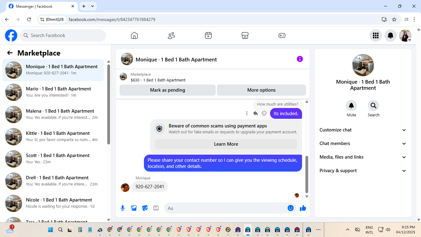Choose a sticker from the sticker icon
421x237 pixels.
coord(145,208)
